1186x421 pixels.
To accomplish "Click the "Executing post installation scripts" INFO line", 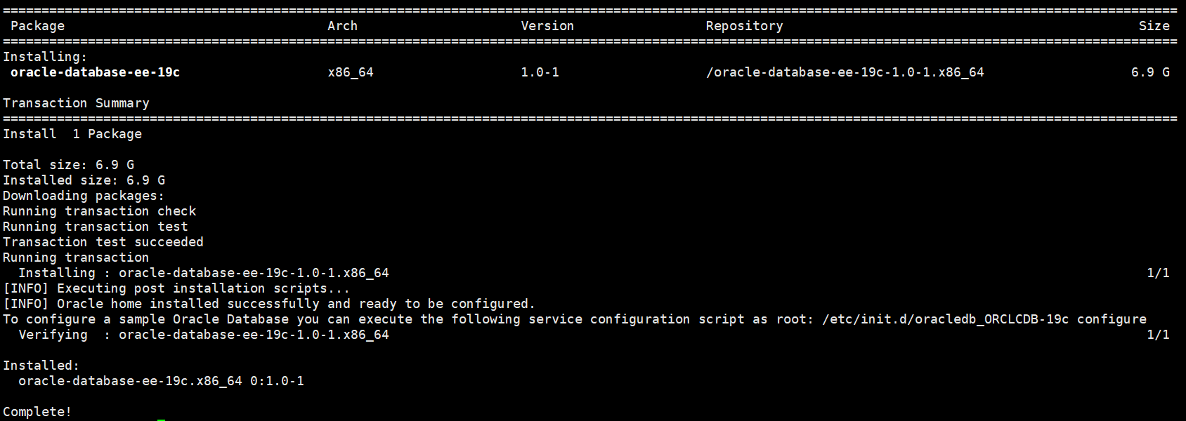I will 176,288.
